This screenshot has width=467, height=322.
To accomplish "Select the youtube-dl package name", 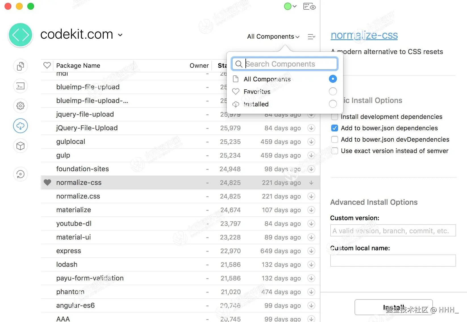I will click(74, 224).
